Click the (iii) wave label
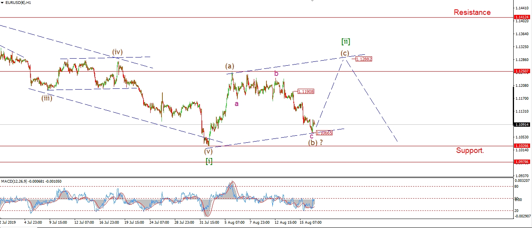The height and width of the screenshot is (228, 532). [47, 98]
